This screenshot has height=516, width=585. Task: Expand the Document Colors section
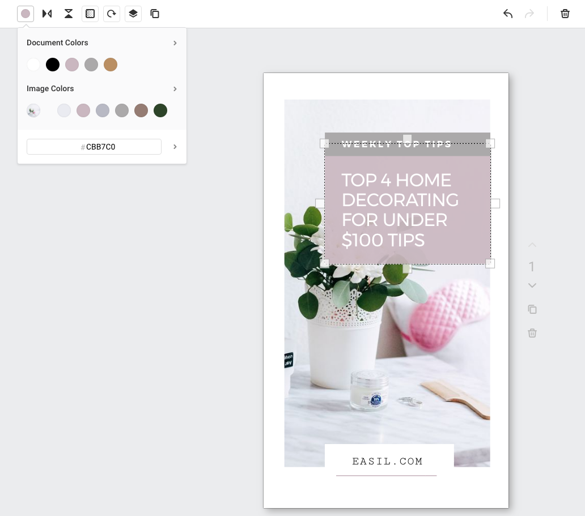click(175, 42)
